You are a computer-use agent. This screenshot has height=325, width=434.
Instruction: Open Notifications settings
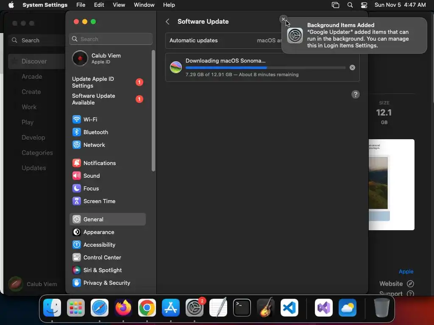(107, 163)
